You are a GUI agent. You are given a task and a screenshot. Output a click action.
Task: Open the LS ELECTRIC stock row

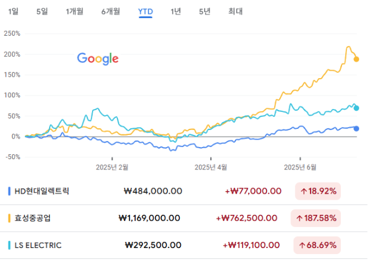(x=183, y=245)
